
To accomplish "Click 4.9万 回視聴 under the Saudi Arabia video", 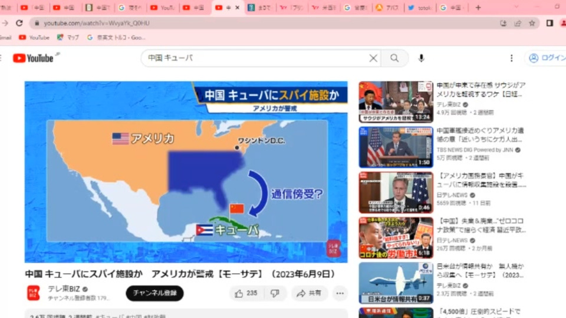I will [x=452, y=113].
